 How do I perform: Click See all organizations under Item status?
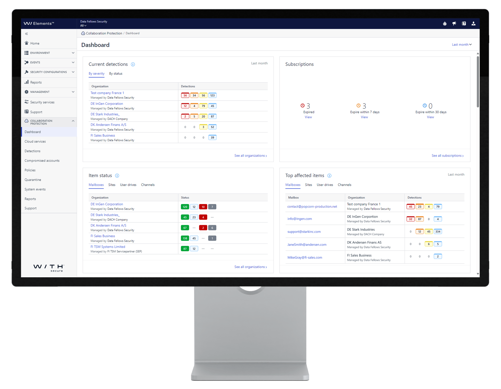pos(250,267)
